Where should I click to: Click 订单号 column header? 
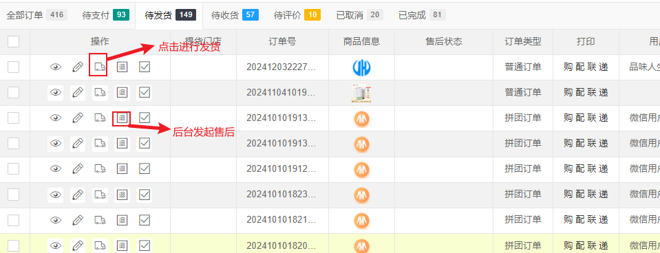click(282, 42)
